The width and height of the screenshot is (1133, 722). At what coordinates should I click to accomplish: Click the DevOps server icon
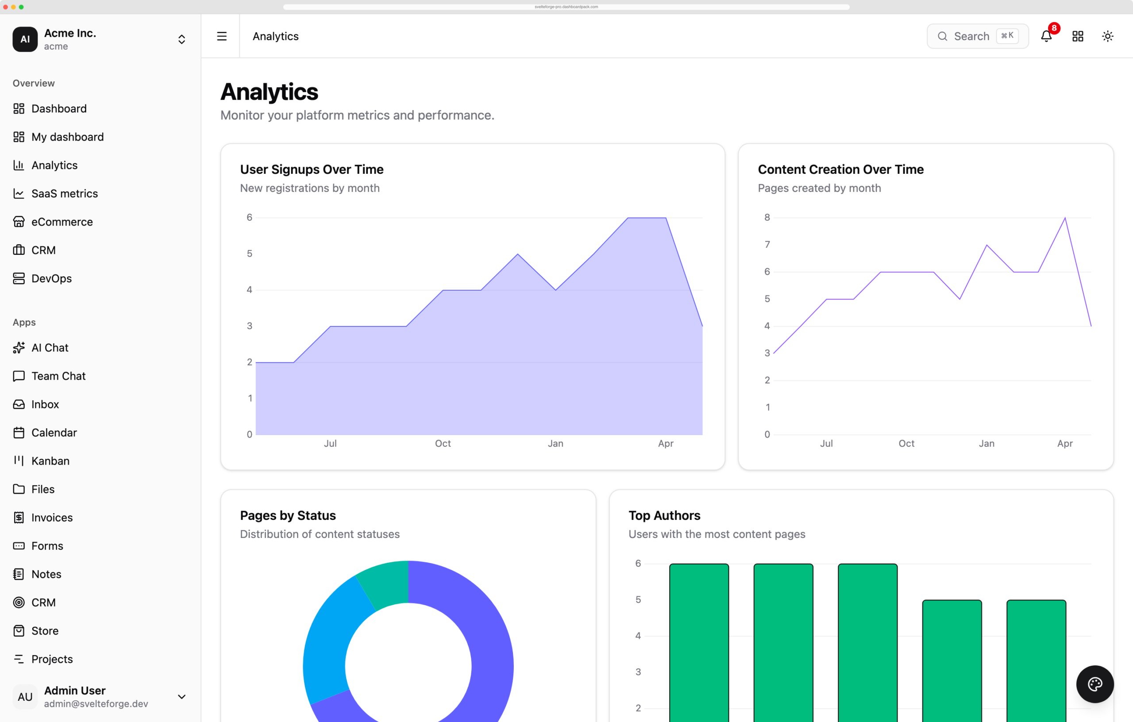coord(19,278)
